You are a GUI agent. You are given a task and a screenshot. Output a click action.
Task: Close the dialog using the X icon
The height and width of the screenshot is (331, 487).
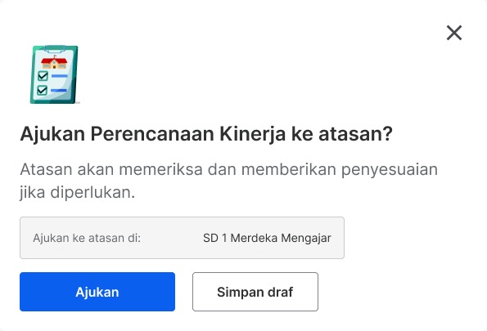click(454, 33)
